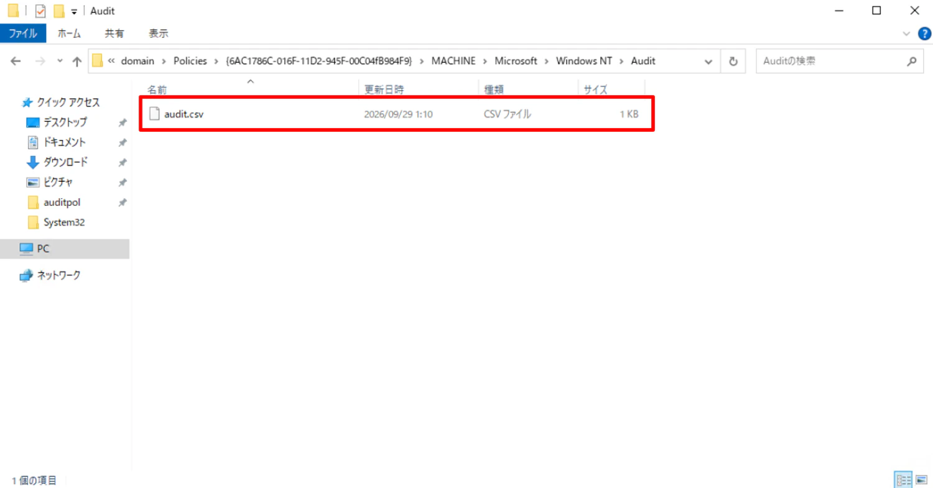Viewport: 933px width, 488px height.
Task: Click 'domain' in the address path
Action: (x=137, y=61)
